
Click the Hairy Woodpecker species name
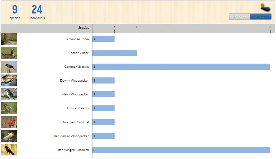click(75, 94)
